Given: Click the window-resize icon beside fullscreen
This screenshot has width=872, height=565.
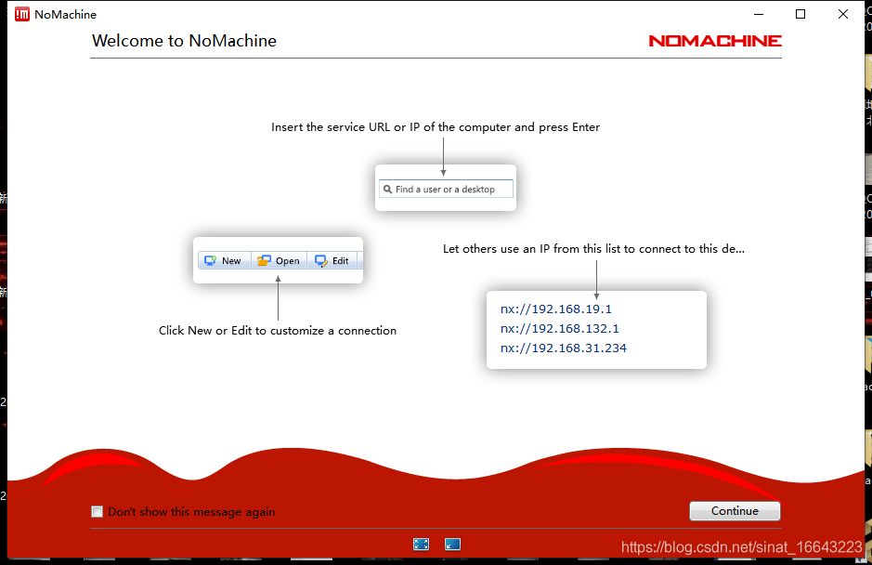Looking at the screenshot, I should click(452, 545).
